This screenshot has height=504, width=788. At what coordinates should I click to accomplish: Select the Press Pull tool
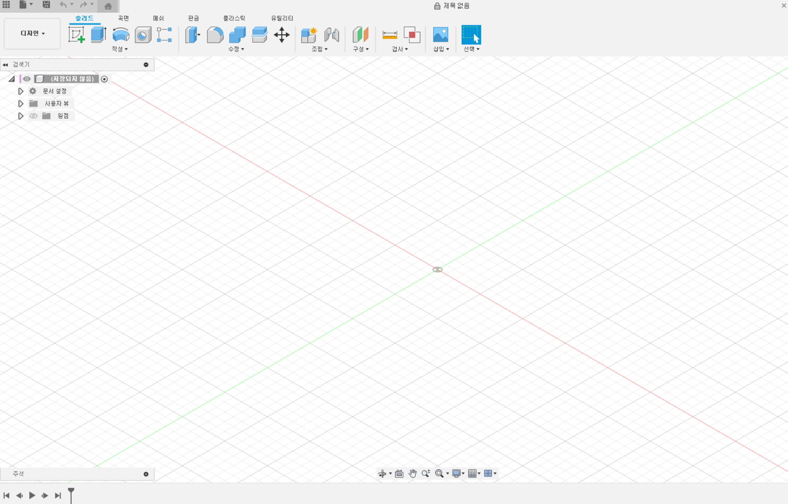[193, 35]
